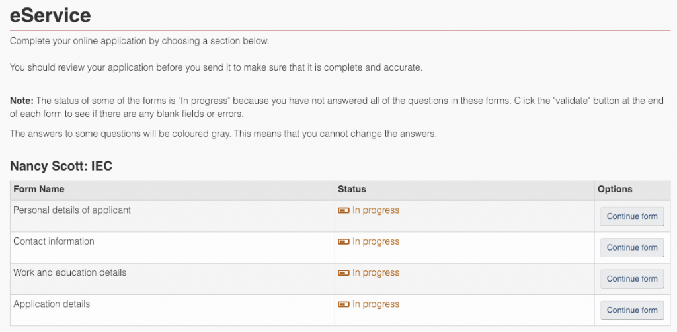The width and height of the screenshot is (677, 332).
Task: Click the Personal details of applicant row label
Action: tap(72, 210)
